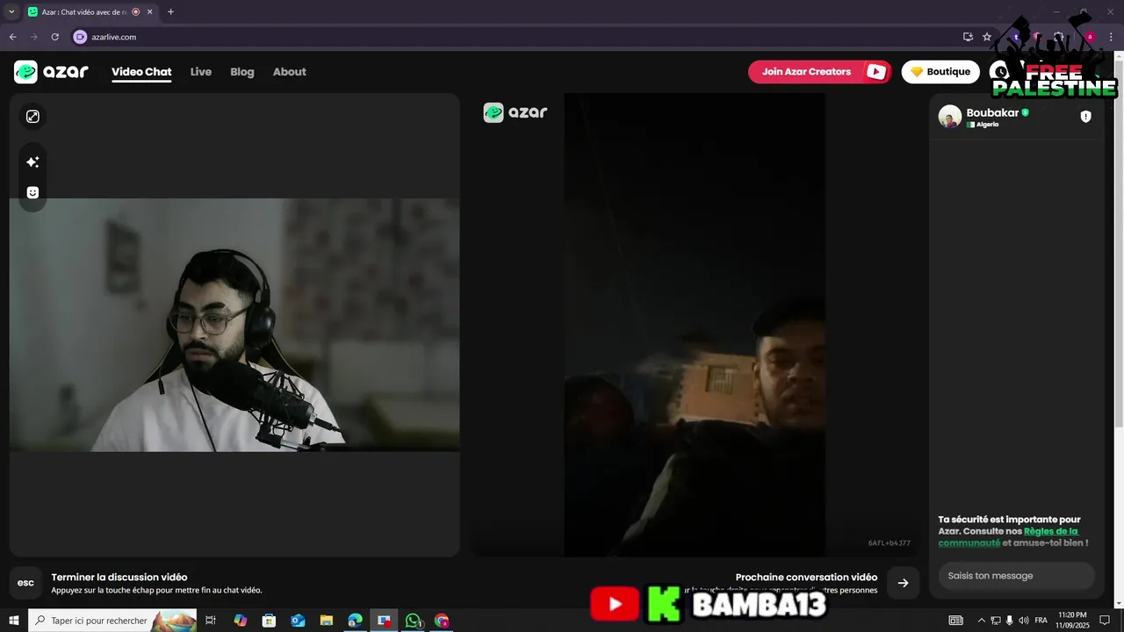
Task: Switch to the Live tab
Action: pyautogui.click(x=201, y=72)
